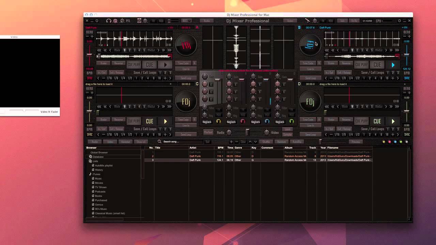Move playlist item up with the arrow
The width and height of the screenshot is (436, 245).
tap(250, 142)
